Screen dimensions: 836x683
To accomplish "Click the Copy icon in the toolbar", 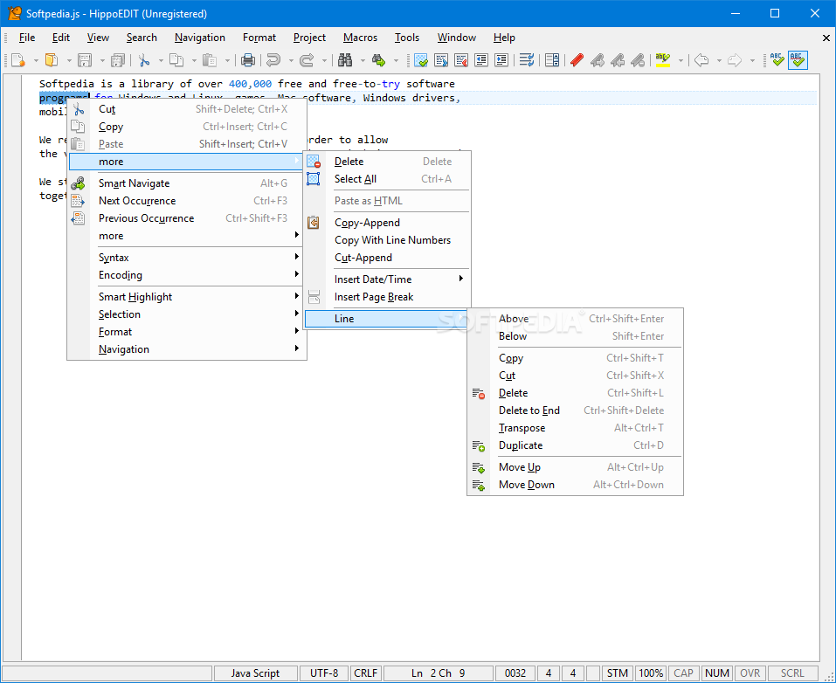I will pos(176,60).
